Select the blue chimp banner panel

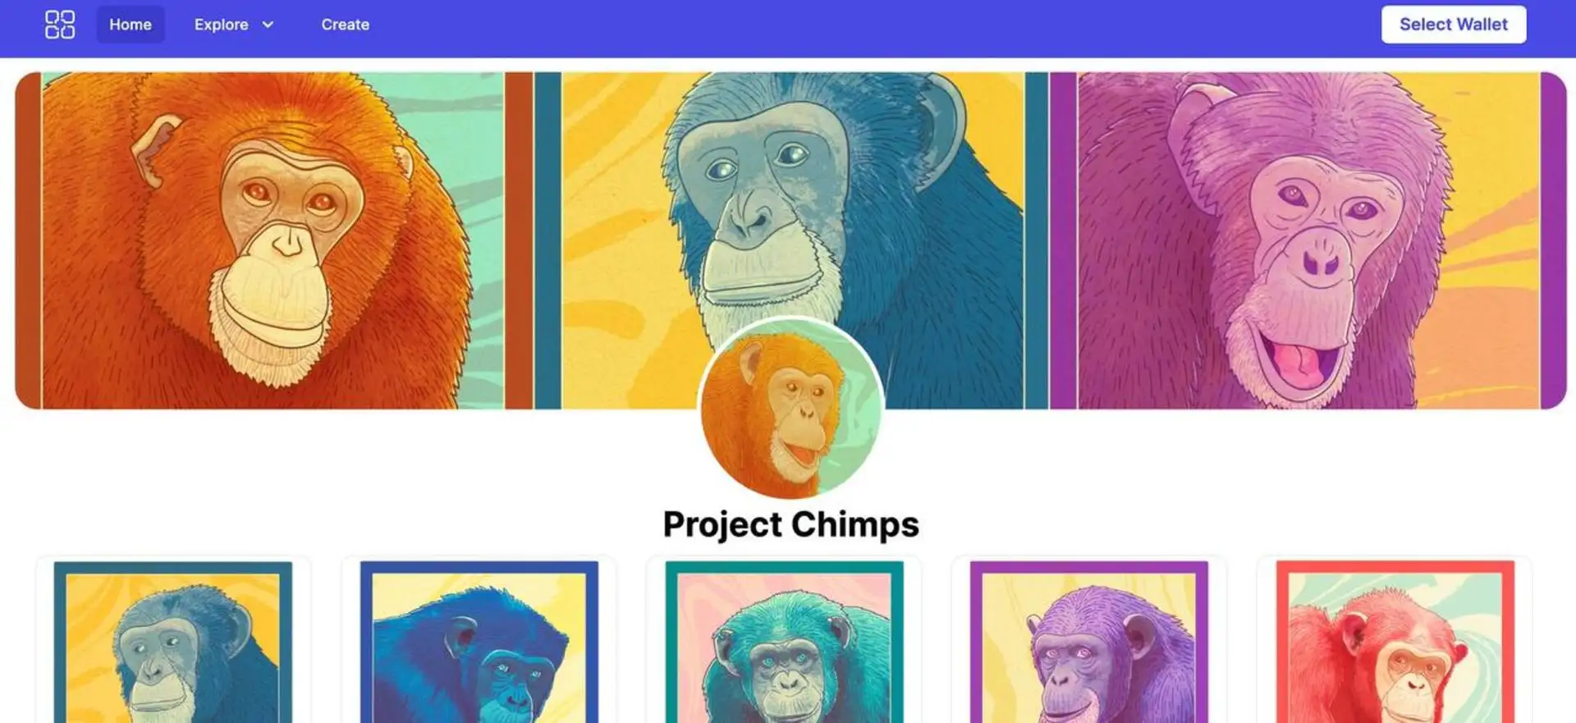click(791, 240)
